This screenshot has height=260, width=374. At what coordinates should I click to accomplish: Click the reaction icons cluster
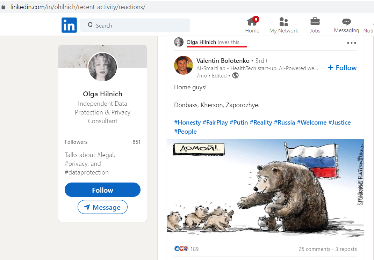pyautogui.click(x=181, y=248)
